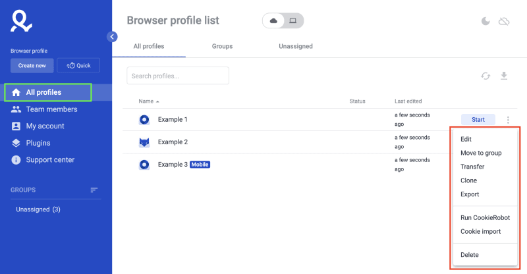Click the Search profiles input field
The height and width of the screenshot is (274, 527).
click(178, 76)
